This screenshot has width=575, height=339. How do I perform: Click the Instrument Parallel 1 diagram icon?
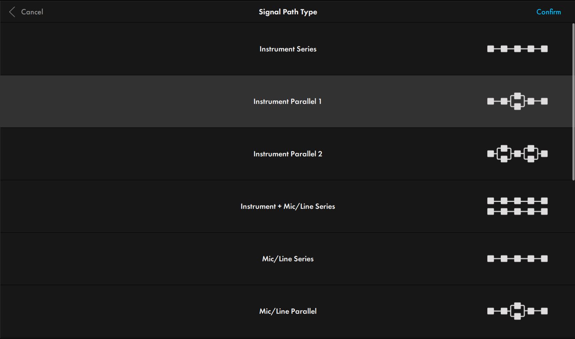(517, 101)
